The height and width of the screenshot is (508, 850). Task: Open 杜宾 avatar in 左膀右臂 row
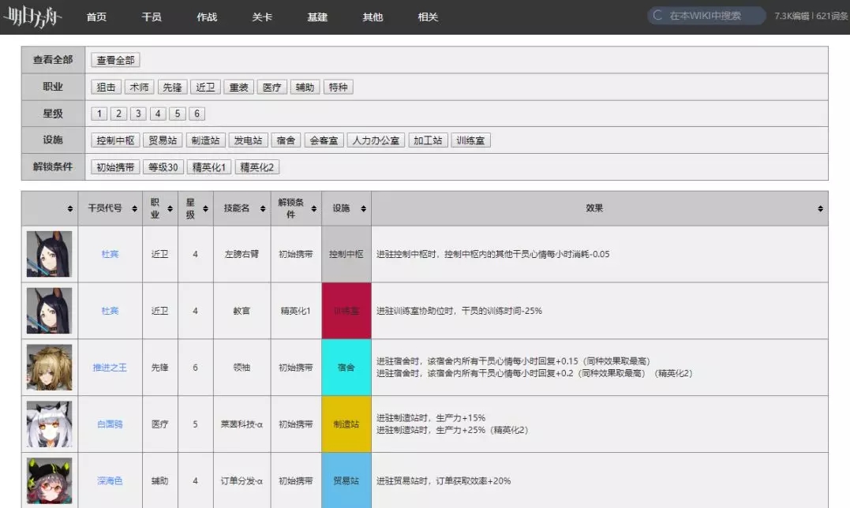(50, 254)
